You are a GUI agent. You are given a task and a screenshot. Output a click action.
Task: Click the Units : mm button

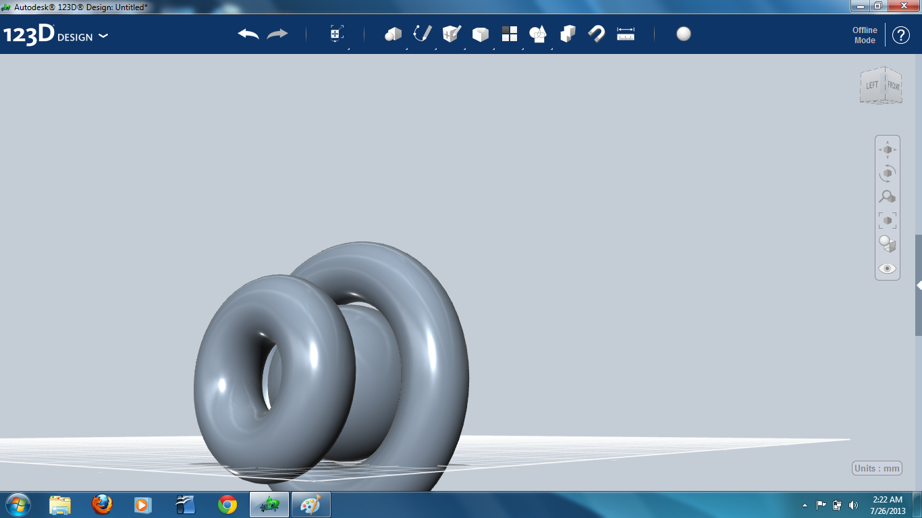[x=876, y=467]
